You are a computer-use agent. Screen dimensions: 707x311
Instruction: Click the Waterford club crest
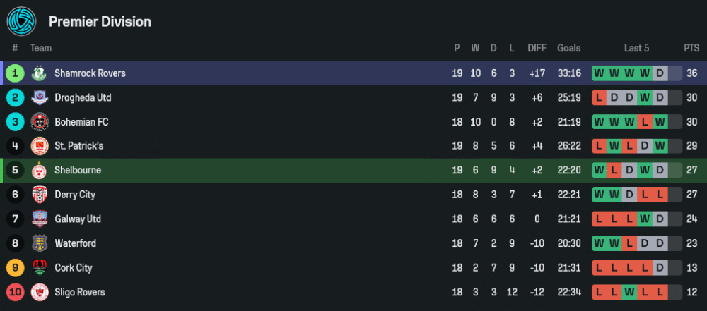40,243
